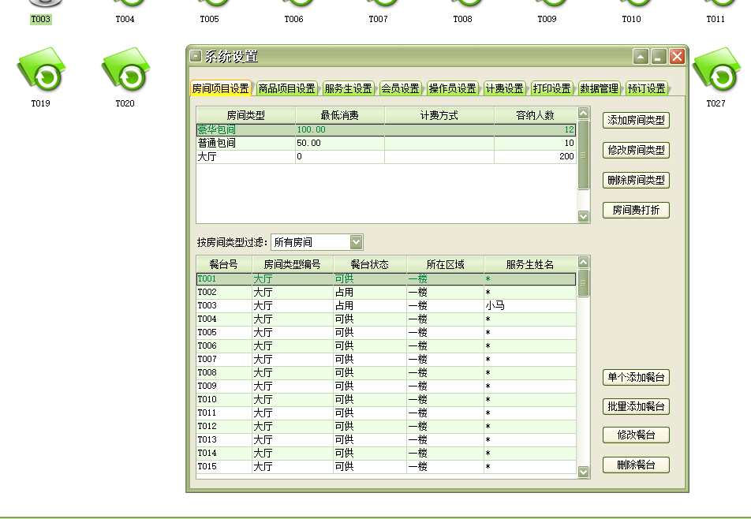Viewport: 751px width, 519px height.
Task: Click the 删除房间类型 button
Action: (636, 181)
